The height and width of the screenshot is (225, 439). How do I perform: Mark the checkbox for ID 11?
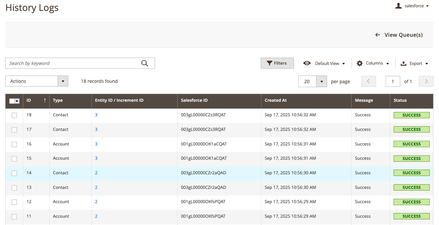(14, 217)
